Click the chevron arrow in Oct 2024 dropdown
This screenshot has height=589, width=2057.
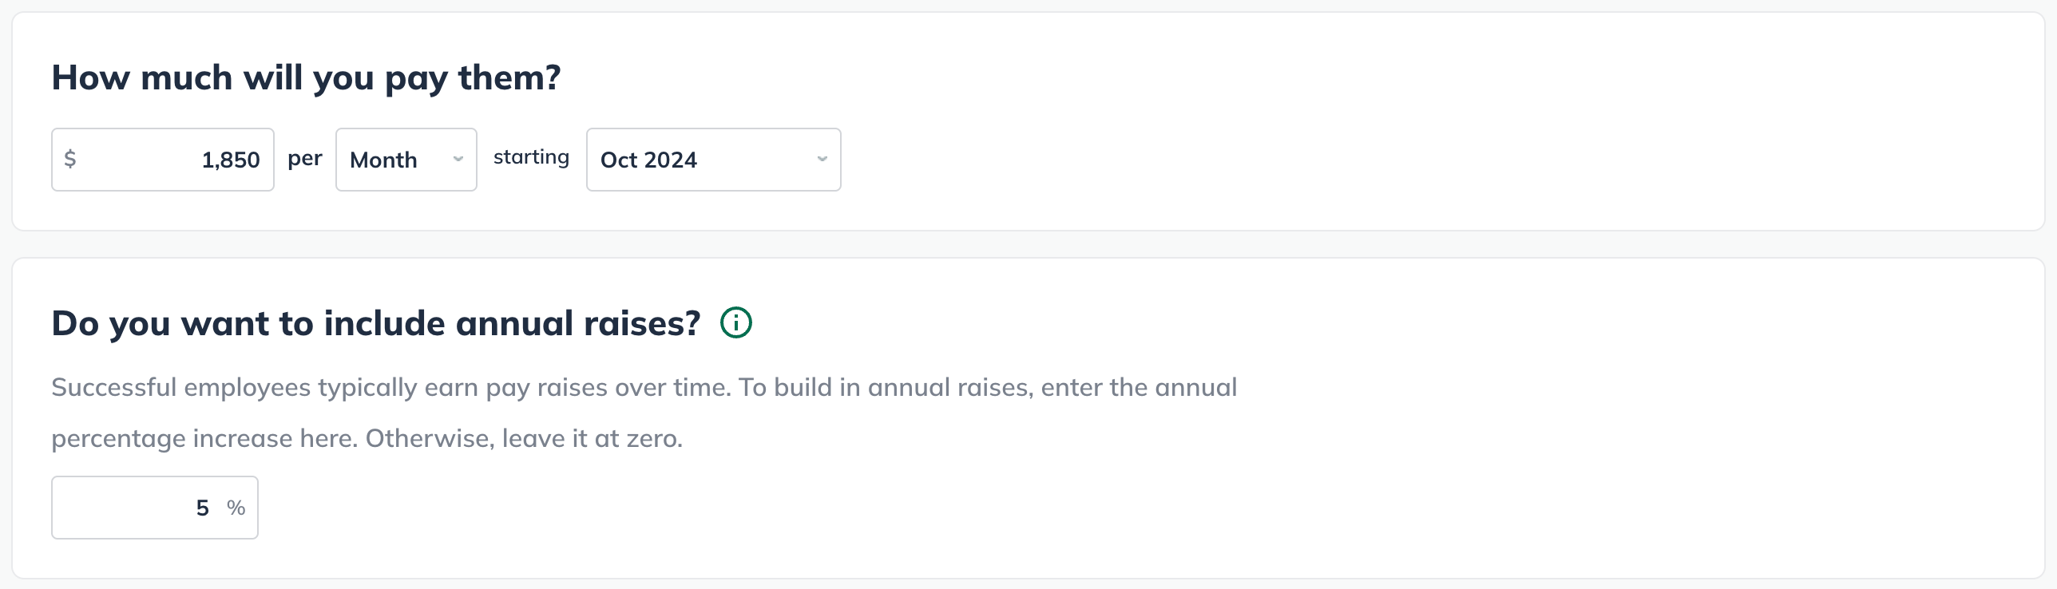(x=822, y=159)
